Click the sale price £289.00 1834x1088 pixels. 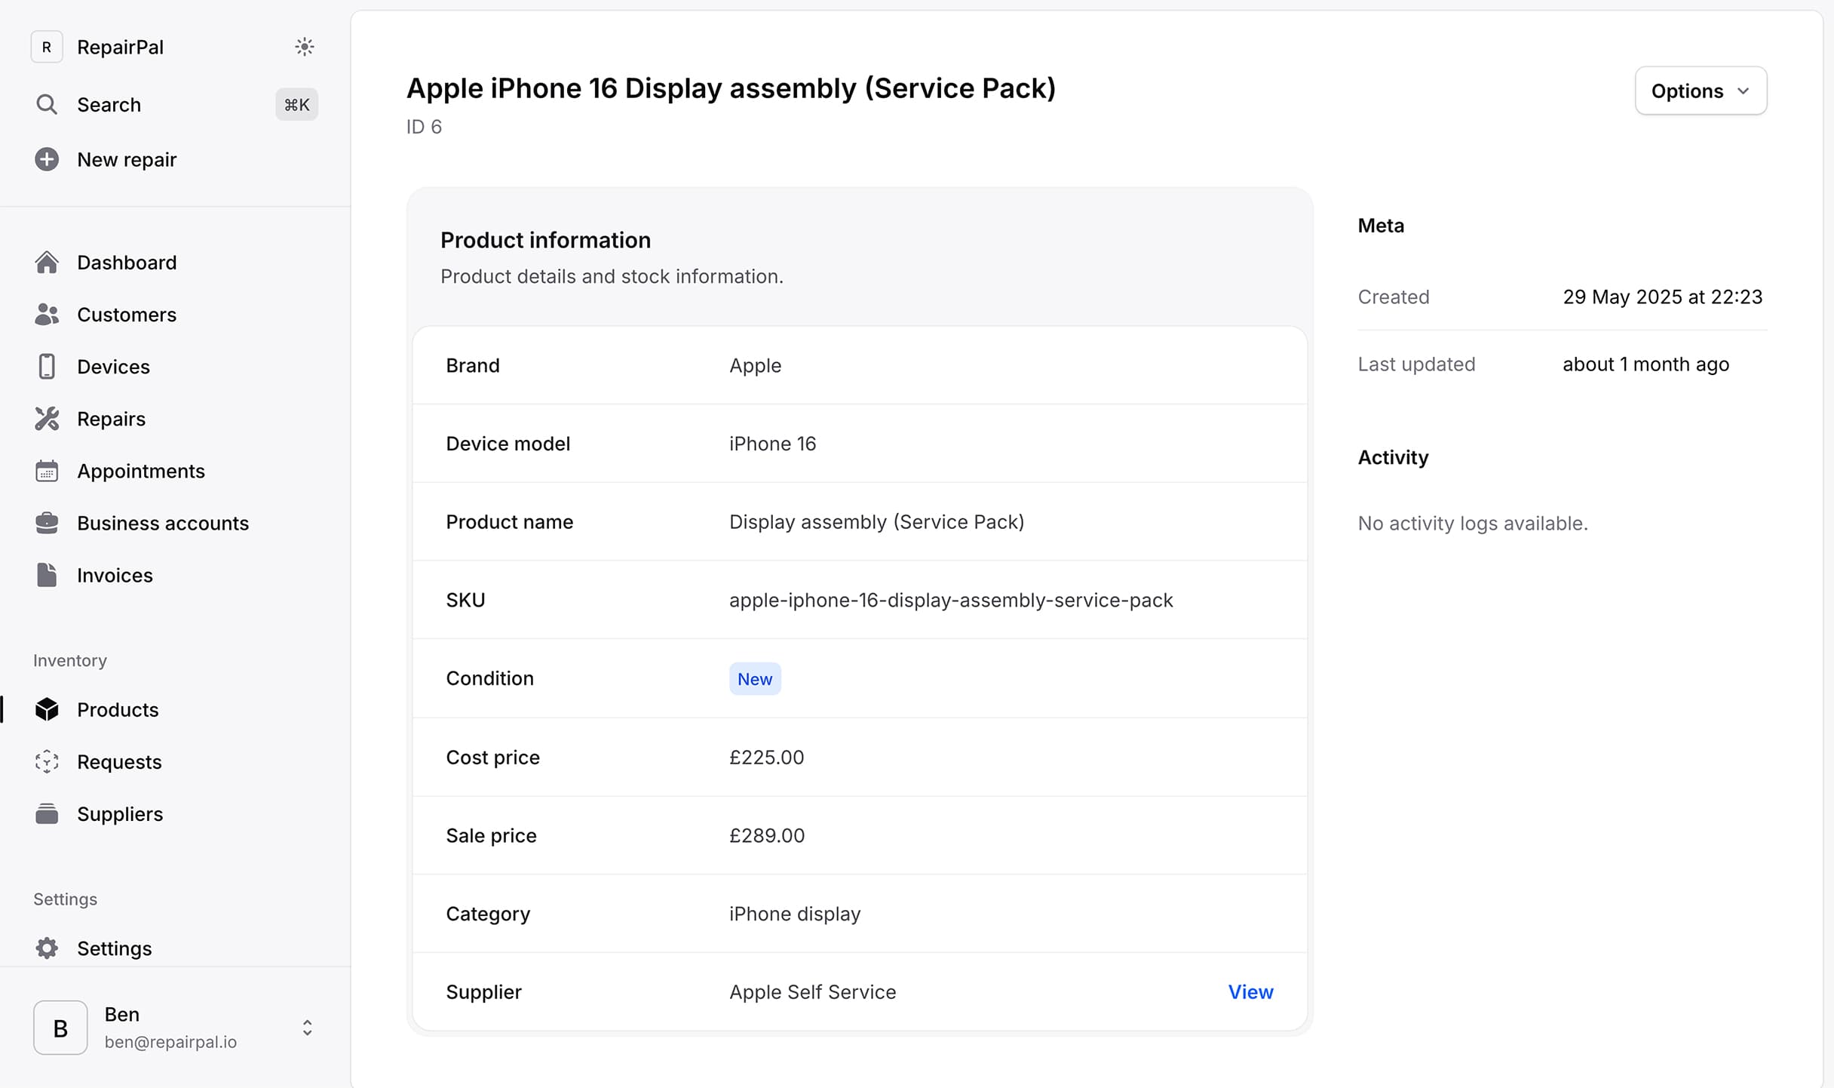767,835
